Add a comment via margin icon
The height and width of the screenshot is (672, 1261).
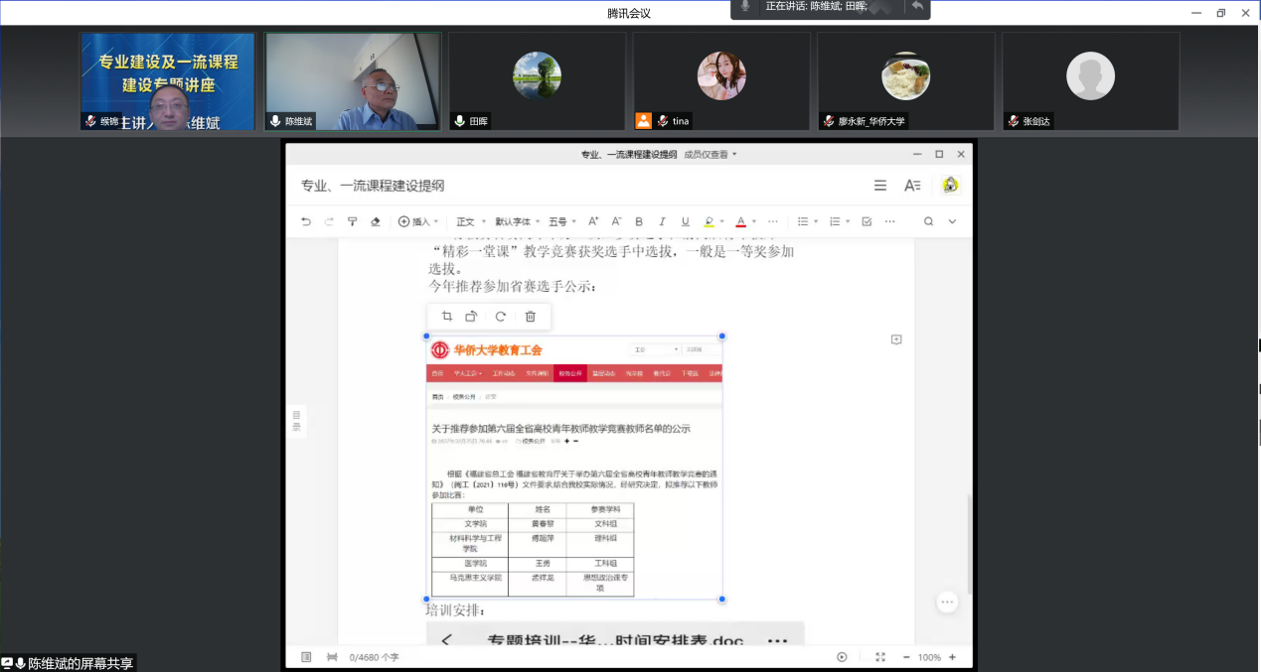click(x=896, y=339)
